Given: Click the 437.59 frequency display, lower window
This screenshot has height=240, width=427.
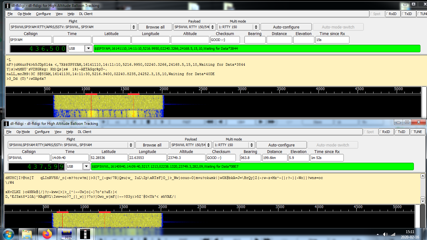Looking at the screenshot, I should click(x=37, y=166).
